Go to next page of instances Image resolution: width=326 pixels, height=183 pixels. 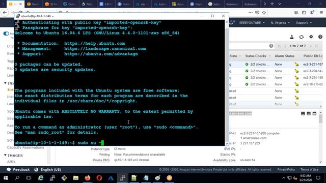[310, 46]
